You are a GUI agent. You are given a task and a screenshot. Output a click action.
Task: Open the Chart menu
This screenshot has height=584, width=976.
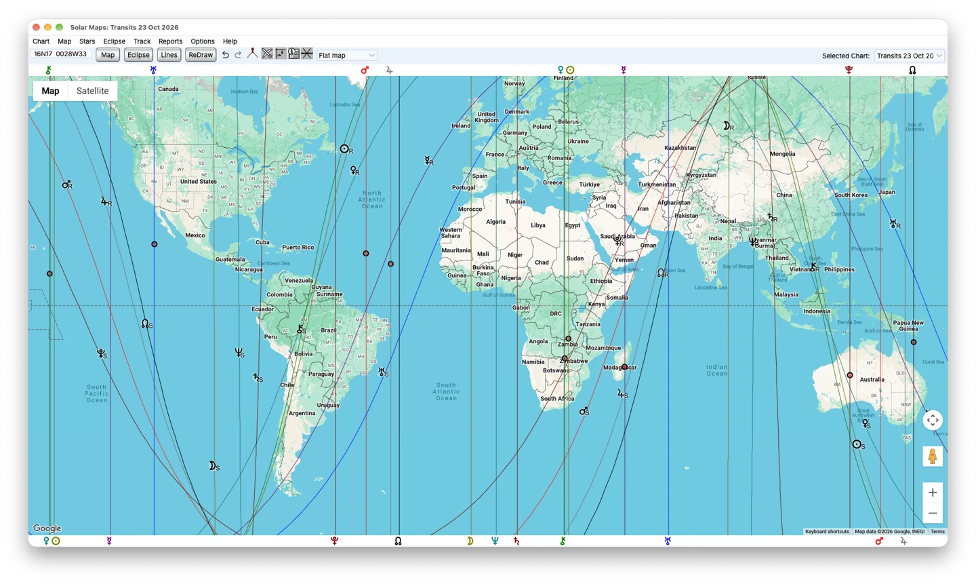point(41,41)
